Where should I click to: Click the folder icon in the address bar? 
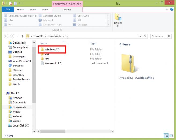point(28,36)
